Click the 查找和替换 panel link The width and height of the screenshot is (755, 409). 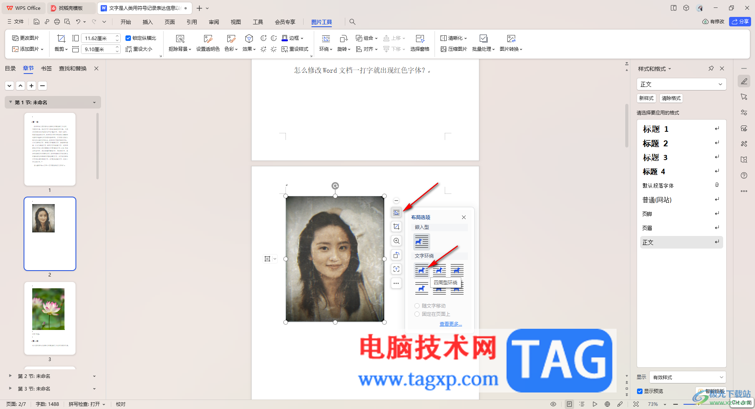pyautogui.click(x=73, y=68)
